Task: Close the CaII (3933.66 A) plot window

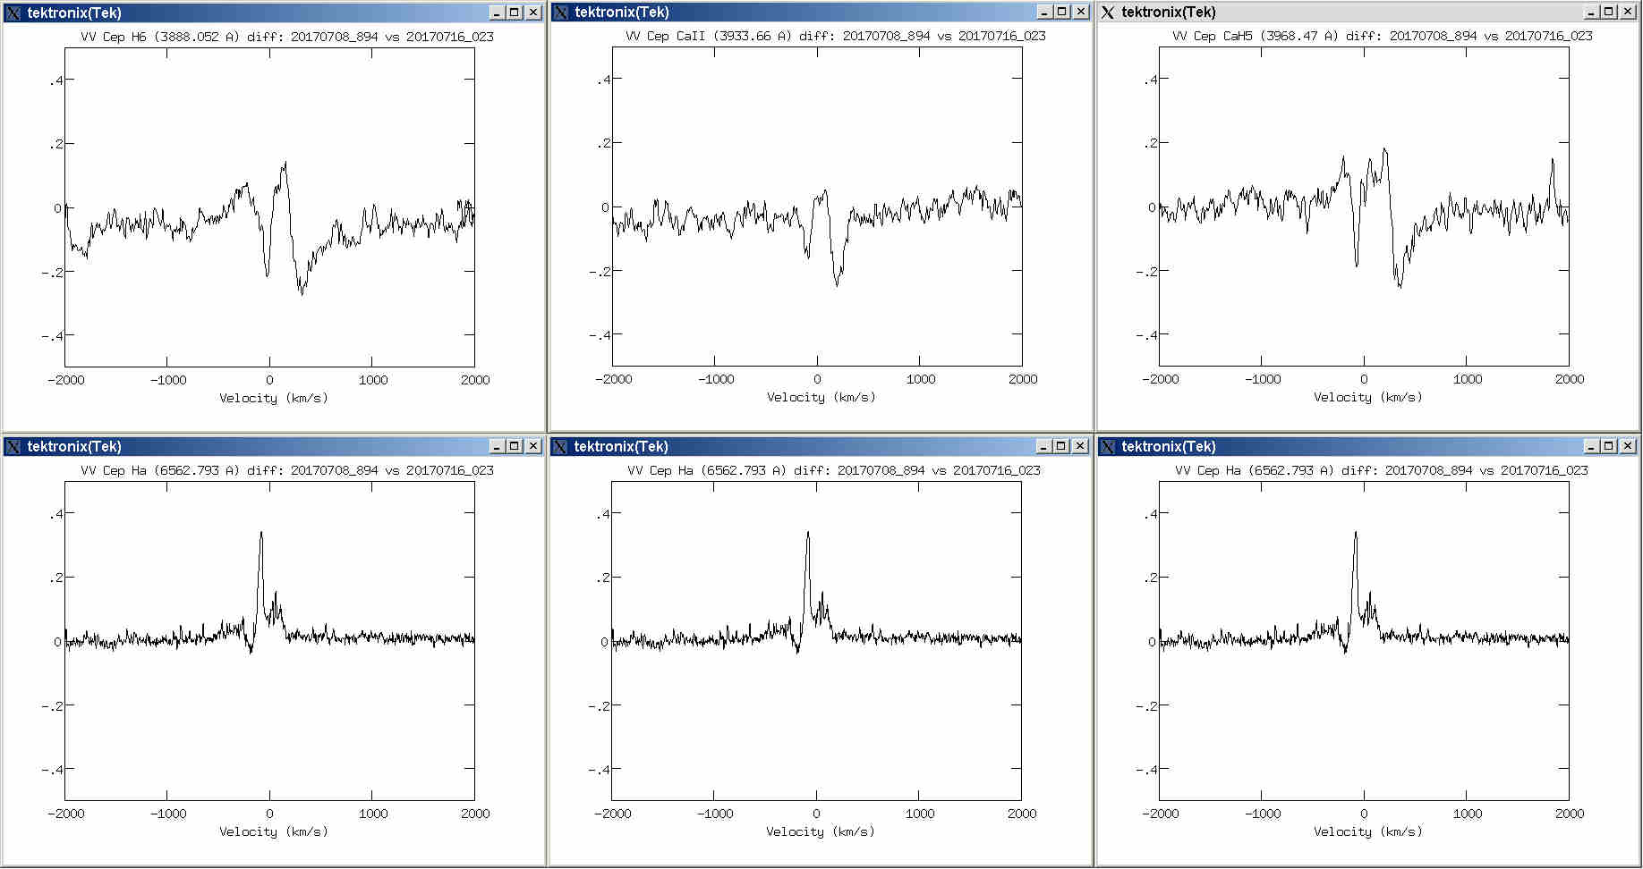Action: (x=1080, y=12)
